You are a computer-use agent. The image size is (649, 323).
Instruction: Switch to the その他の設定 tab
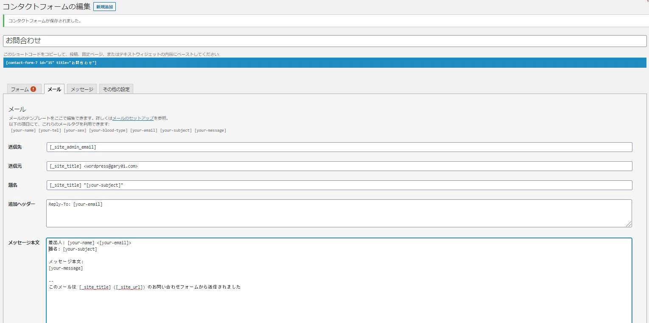point(116,89)
